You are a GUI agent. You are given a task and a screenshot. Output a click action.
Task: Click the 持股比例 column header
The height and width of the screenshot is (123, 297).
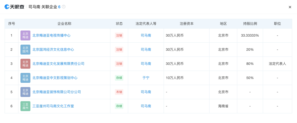point(250,24)
